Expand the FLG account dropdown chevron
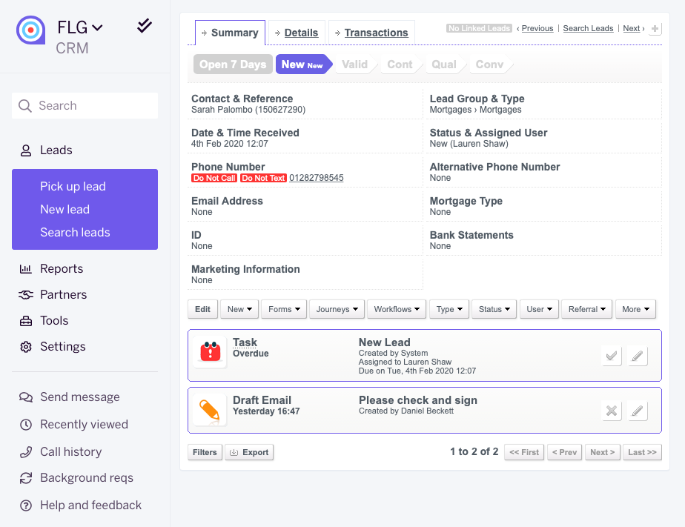This screenshot has height=527, width=685. (x=97, y=28)
